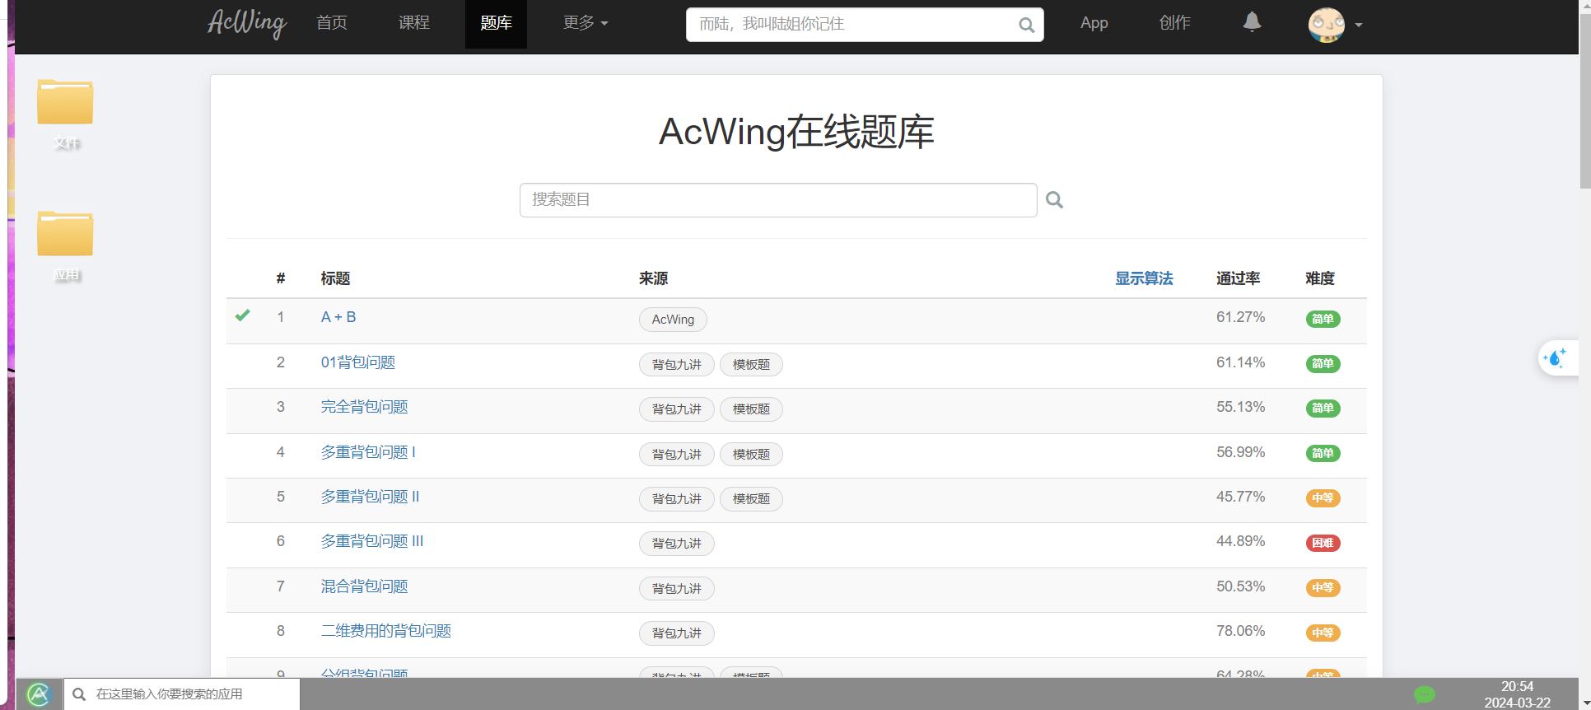The width and height of the screenshot is (1591, 710).
Task: Open the 创作 navbar link
Action: click(x=1175, y=23)
